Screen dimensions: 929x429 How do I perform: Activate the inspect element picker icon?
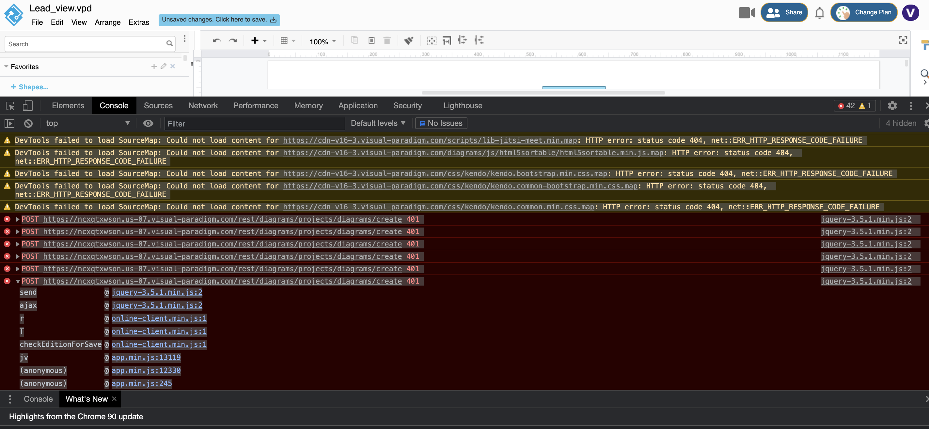point(10,106)
